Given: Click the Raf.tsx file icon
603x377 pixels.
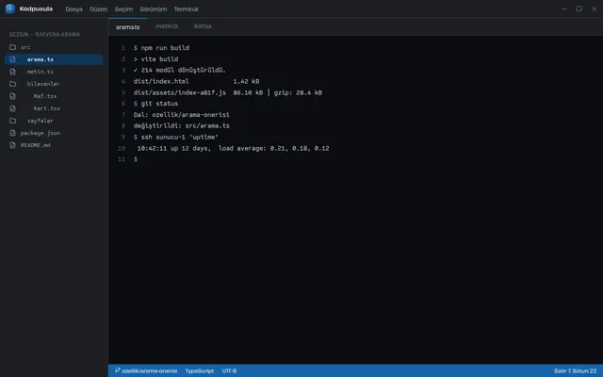Looking at the screenshot, I should click(x=12, y=96).
